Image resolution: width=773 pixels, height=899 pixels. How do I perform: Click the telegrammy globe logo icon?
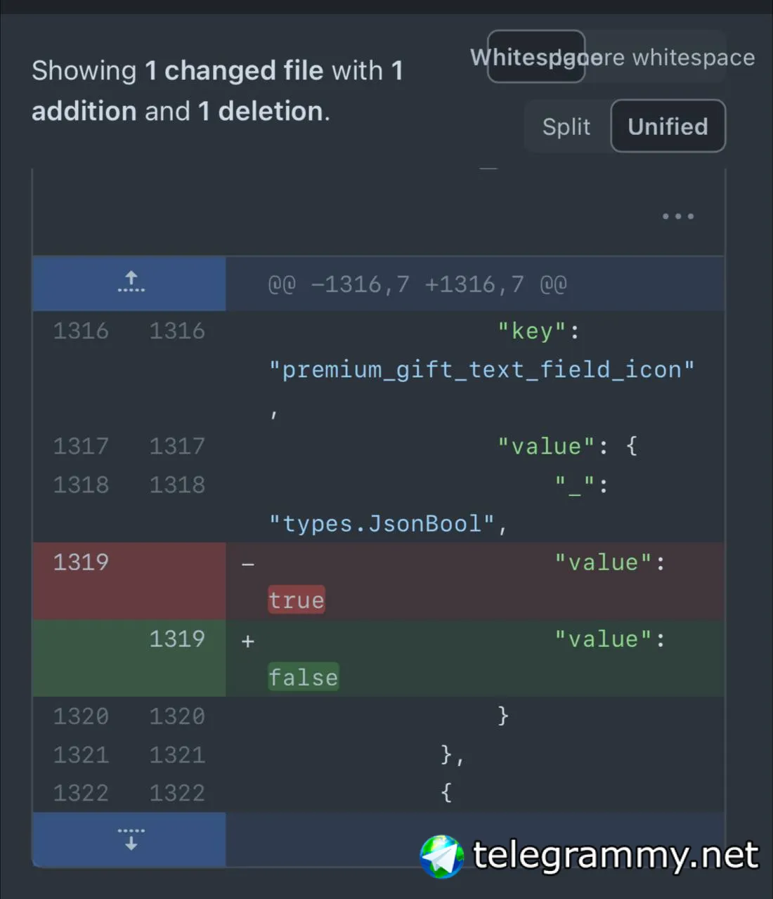[x=441, y=856]
